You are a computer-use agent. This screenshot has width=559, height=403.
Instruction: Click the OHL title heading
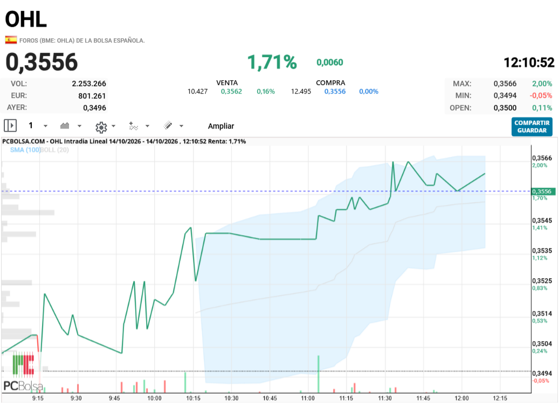click(26, 19)
